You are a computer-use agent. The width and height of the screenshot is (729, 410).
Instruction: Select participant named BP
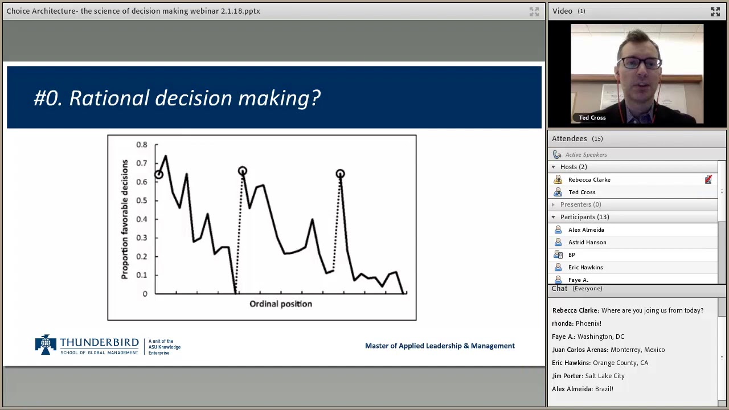click(633, 255)
